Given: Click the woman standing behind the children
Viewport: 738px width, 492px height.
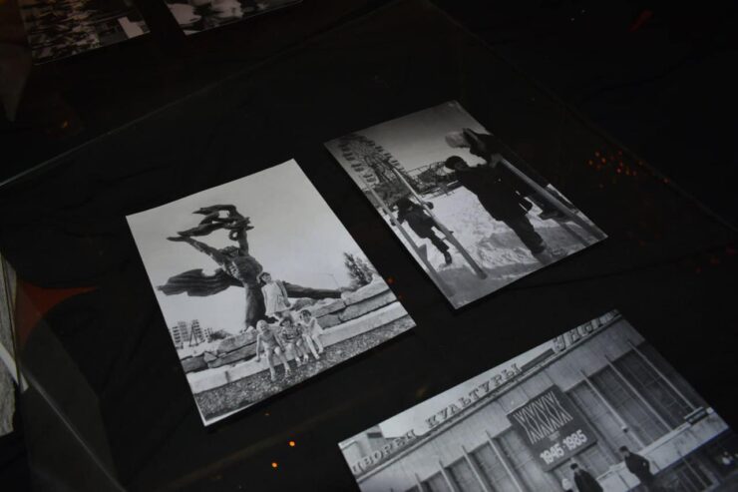Looking at the screenshot, I should coord(274,297).
